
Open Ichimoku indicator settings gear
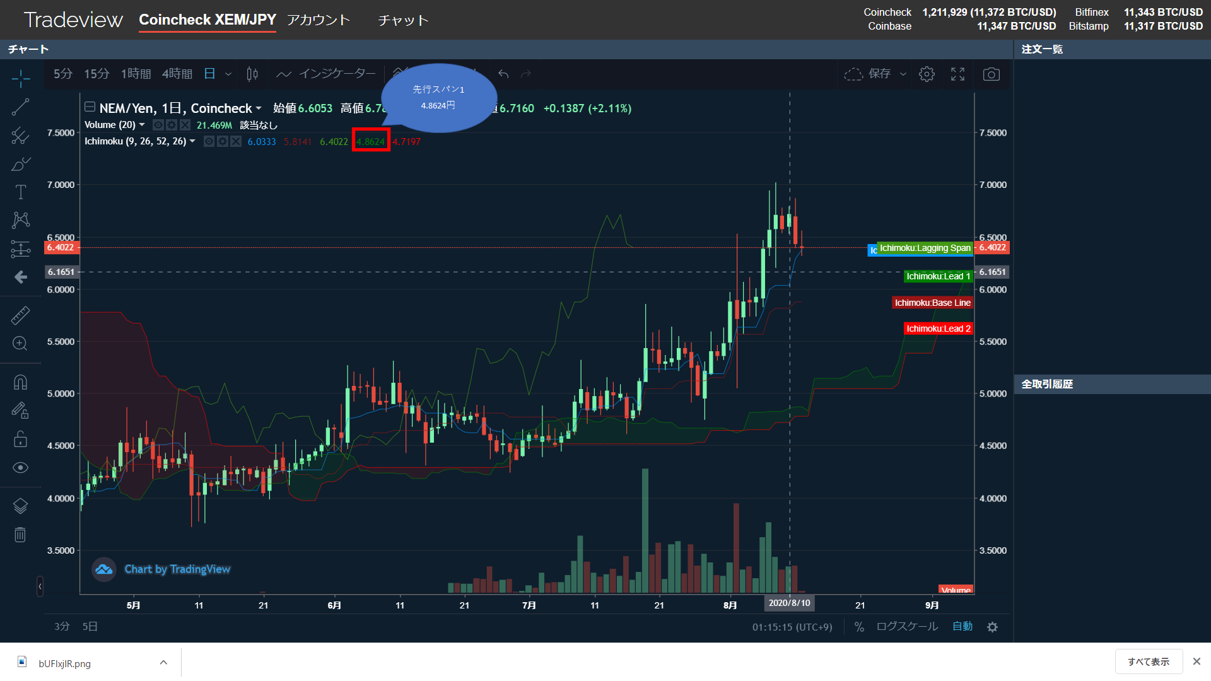(x=223, y=141)
